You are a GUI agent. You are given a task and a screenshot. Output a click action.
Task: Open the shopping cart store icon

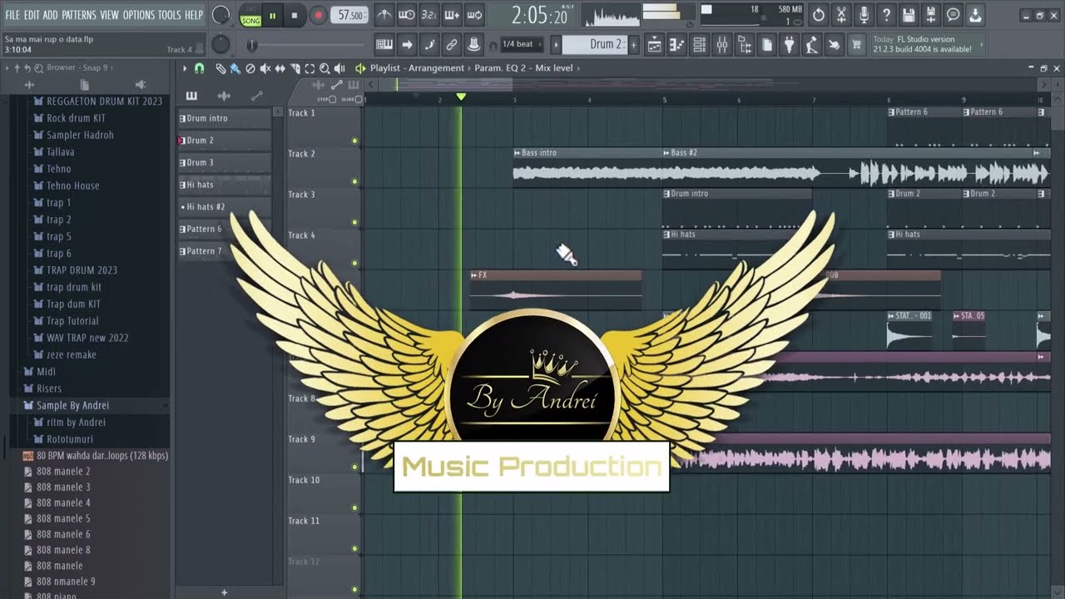856,45
